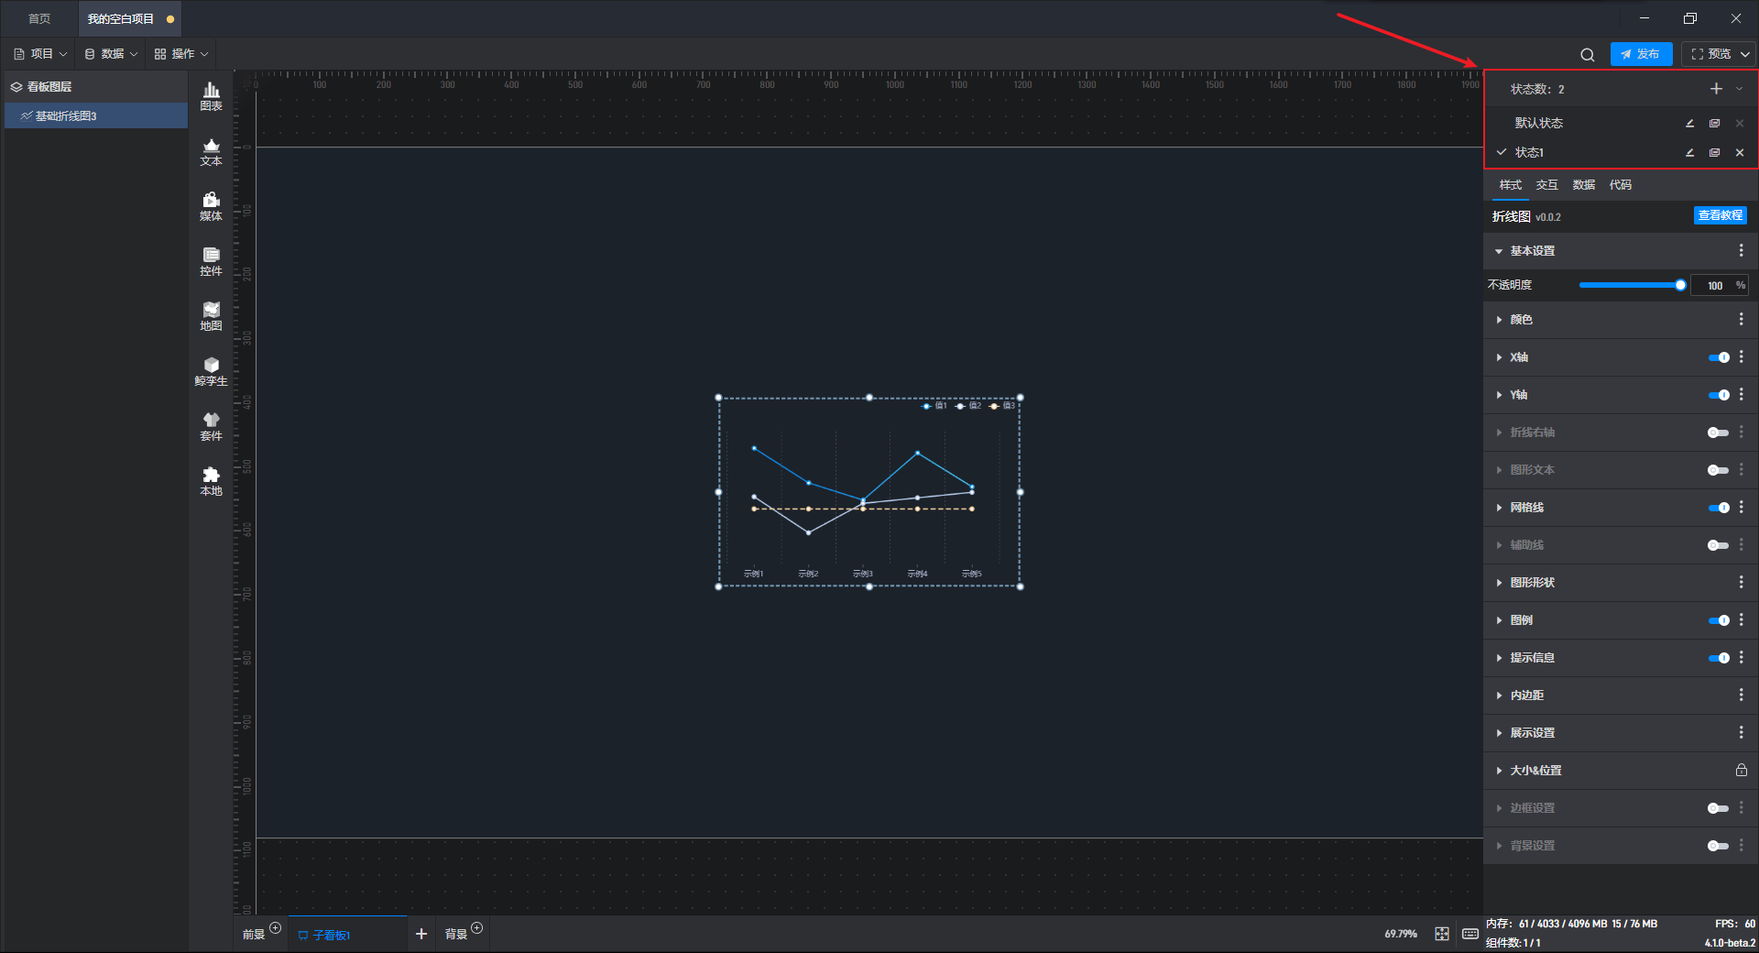Open 基本设置 more options menu
This screenshot has height=953, width=1759.
click(1742, 251)
